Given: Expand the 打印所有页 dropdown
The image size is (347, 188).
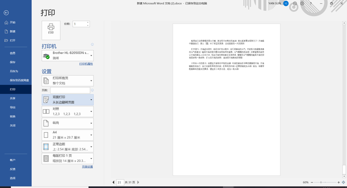Looking at the screenshot, I should coord(67,81).
